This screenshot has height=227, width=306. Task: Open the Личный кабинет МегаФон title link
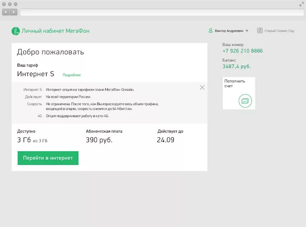click(x=55, y=31)
